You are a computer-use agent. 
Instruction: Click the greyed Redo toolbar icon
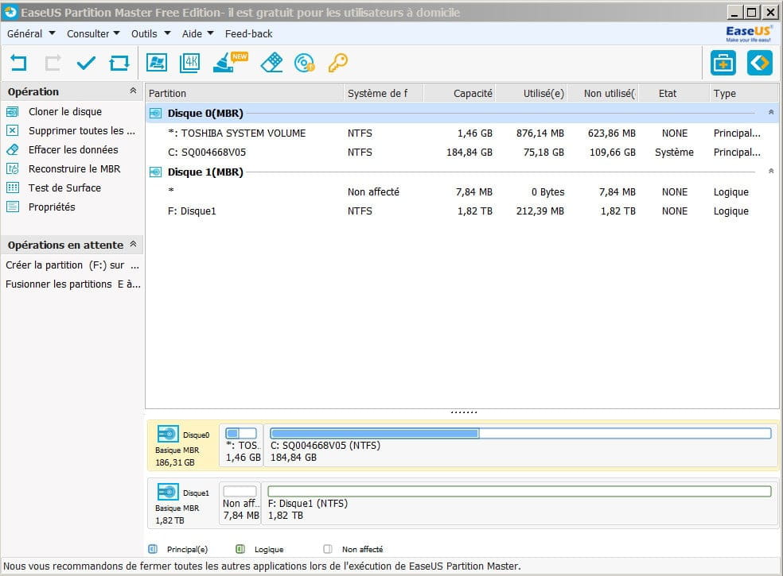point(53,63)
